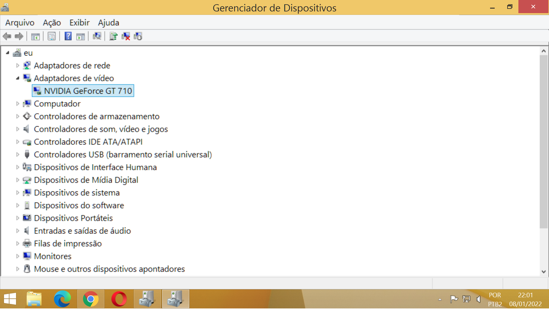This screenshot has width=549, height=321.
Task: Expand Dispositivos de Interface Humana
Action: 17,167
